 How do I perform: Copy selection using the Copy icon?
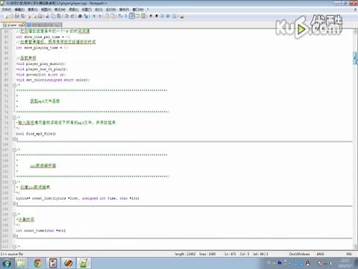point(53,16)
